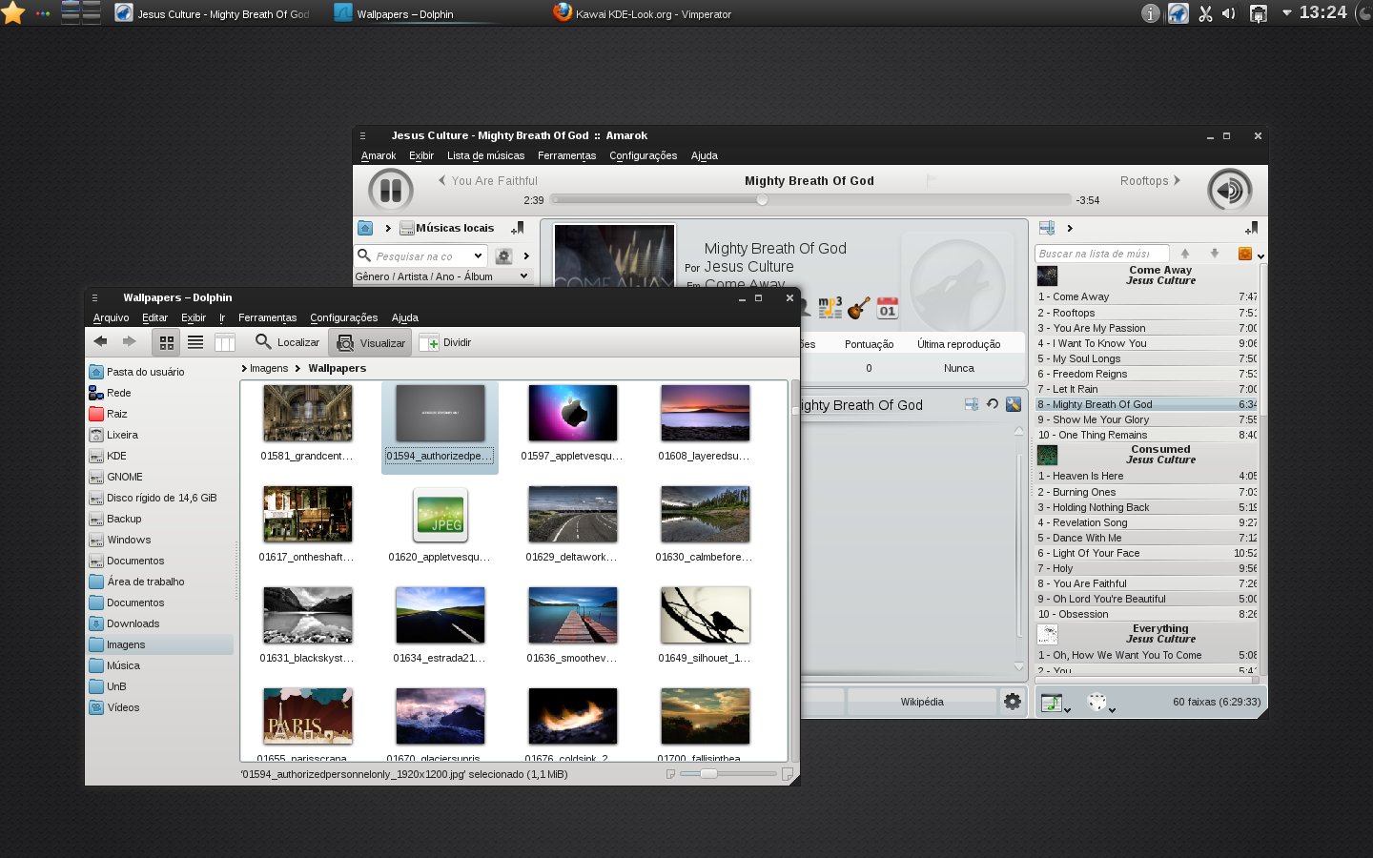1373x858 pixels.
Task: Select playlist track 2 - Rooftops
Action: click(x=1147, y=313)
